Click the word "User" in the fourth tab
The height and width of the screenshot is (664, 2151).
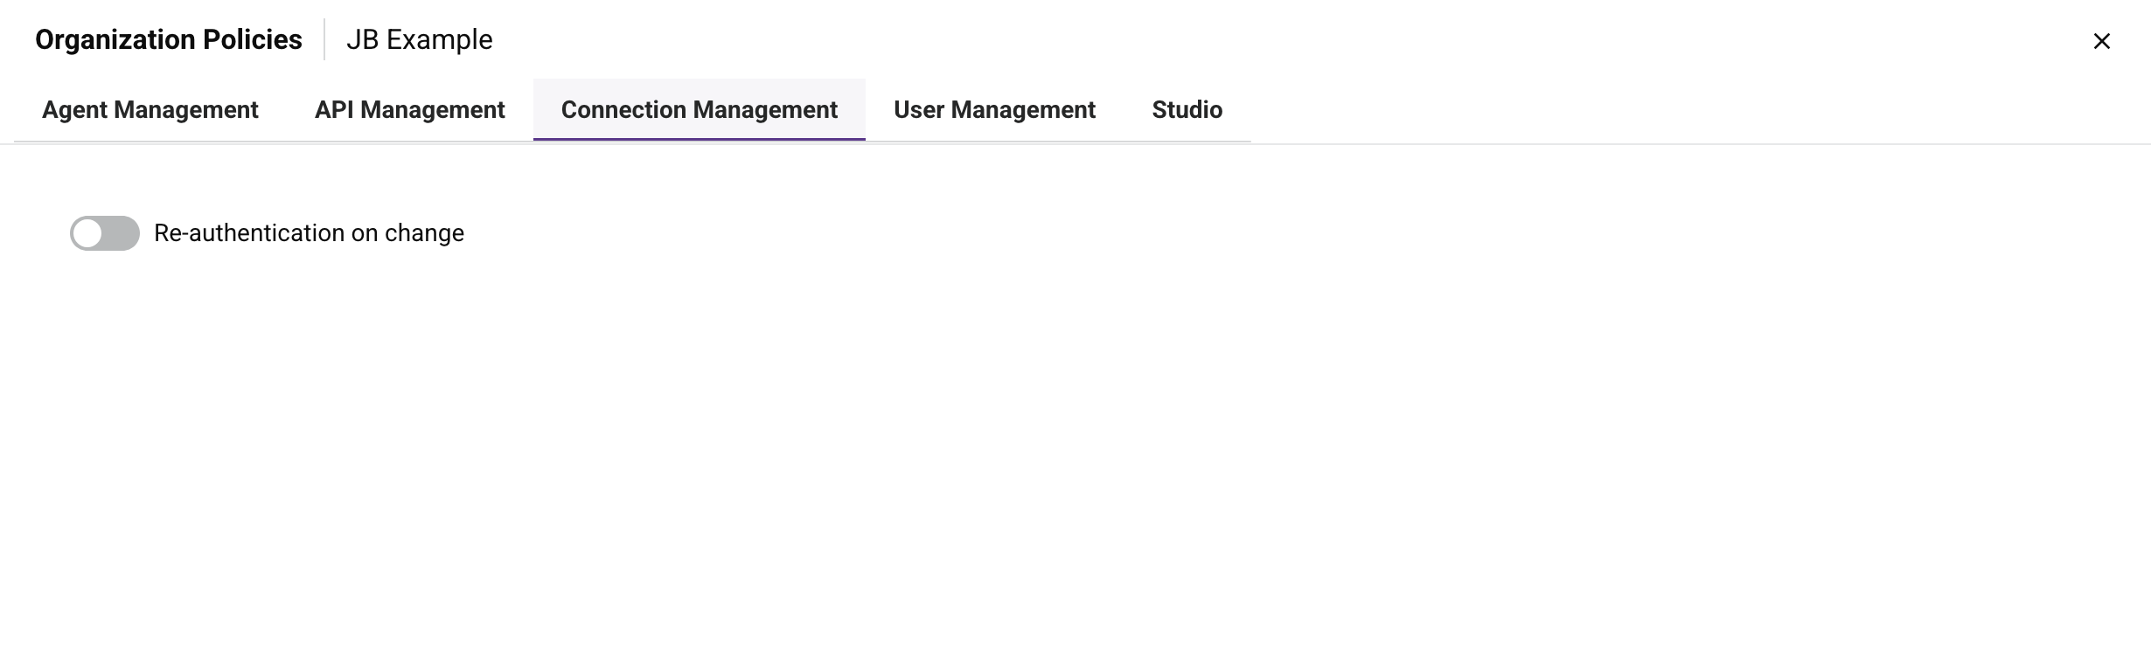point(918,110)
